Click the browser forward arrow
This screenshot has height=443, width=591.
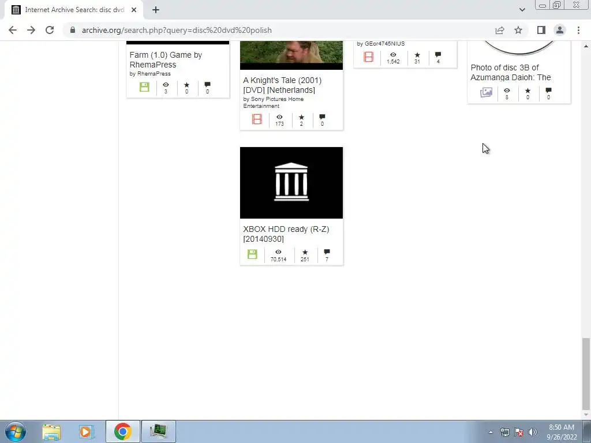click(x=31, y=30)
